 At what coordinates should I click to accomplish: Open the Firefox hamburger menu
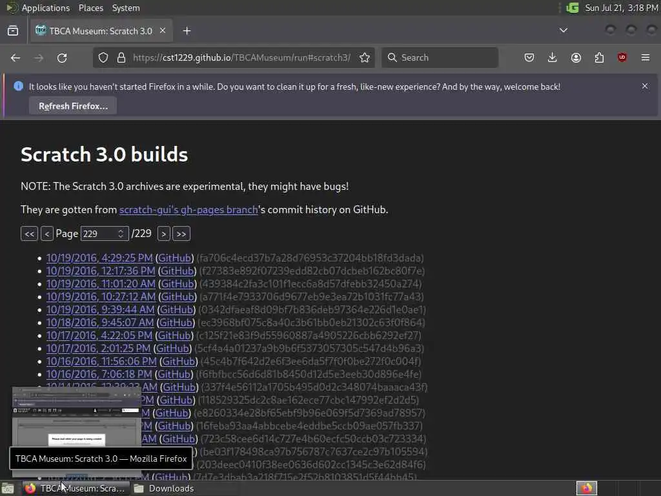click(x=646, y=57)
